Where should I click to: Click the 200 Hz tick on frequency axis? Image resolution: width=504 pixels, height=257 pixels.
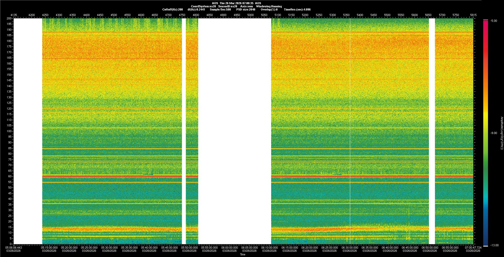9,19
